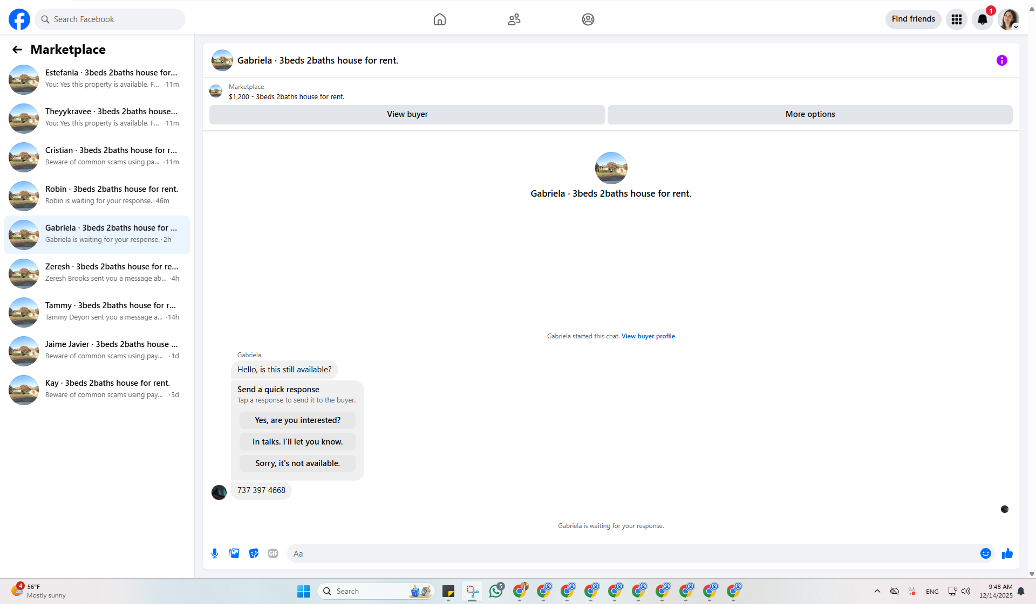Pick a GIF with the GIF icon
Screen dimensions: 1036x604
pyautogui.click(x=273, y=553)
